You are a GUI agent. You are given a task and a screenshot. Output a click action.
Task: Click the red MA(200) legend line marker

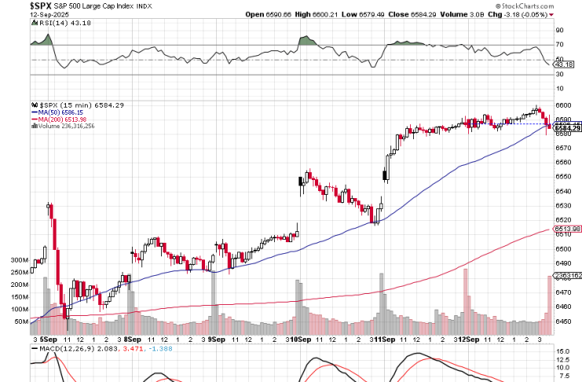[x=34, y=119]
